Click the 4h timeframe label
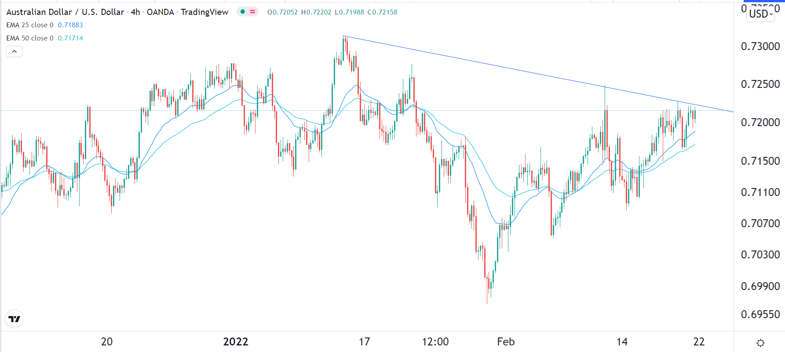785x352 pixels. click(135, 12)
